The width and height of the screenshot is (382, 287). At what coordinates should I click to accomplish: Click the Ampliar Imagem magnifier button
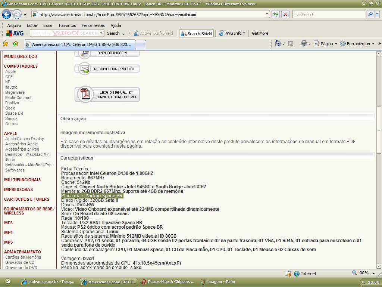(107, 54)
